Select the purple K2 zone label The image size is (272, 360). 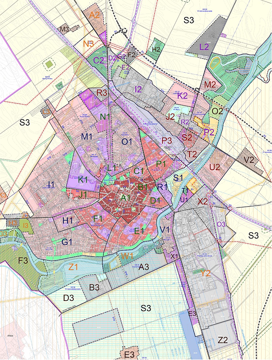[x=183, y=96]
